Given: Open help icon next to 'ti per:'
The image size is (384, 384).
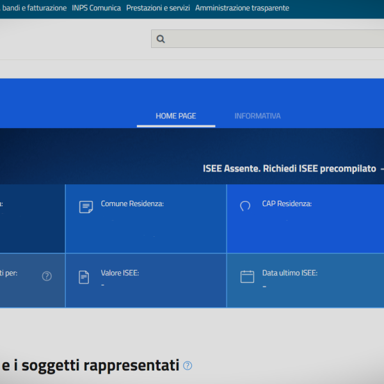Looking at the screenshot, I should [47, 276].
